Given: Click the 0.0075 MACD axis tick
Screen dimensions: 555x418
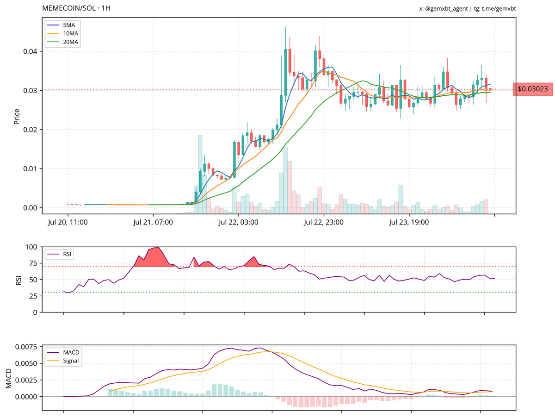Looking at the screenshot, I should point(27,347).
